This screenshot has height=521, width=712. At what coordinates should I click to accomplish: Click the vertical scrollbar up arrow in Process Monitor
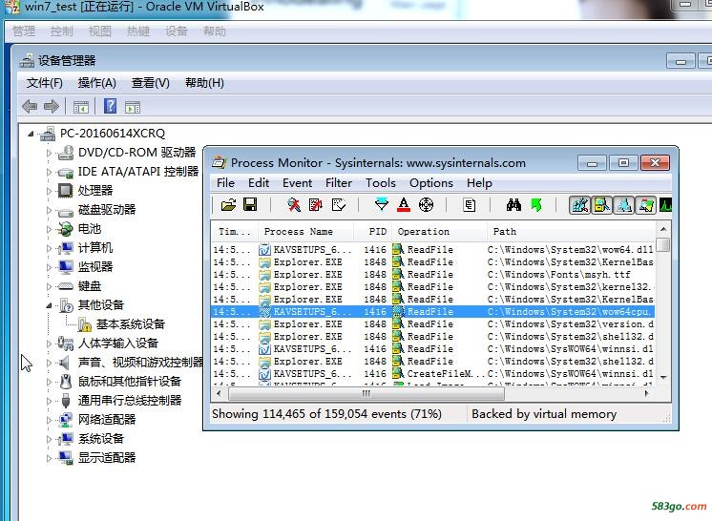[x=663, y=229]
